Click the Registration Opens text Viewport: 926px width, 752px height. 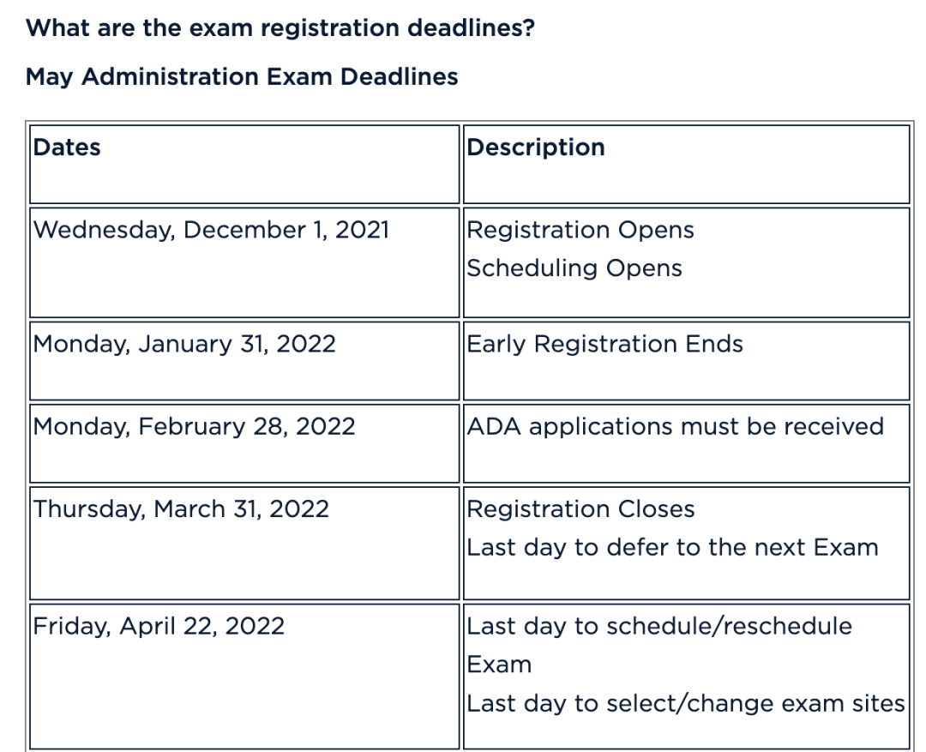[x=580, y=230]
